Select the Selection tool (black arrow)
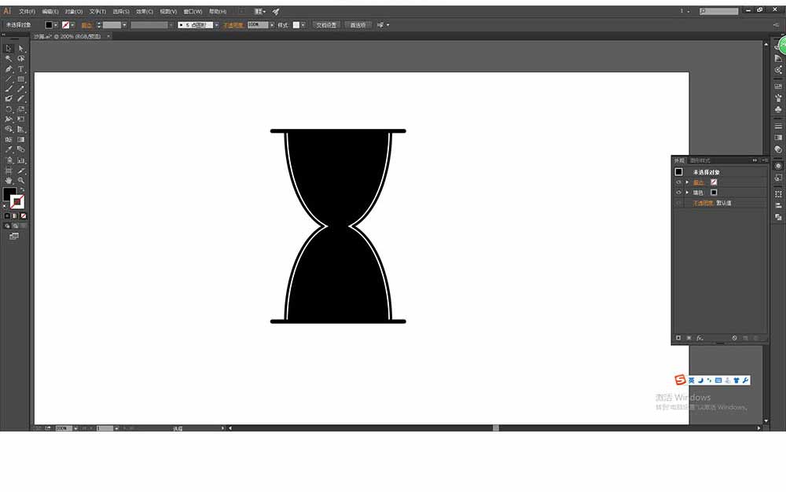 [9, 49]
